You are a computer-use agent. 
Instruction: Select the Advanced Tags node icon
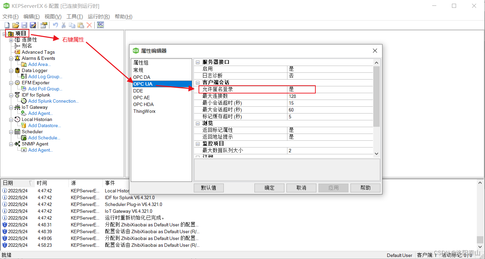(17, 52)
